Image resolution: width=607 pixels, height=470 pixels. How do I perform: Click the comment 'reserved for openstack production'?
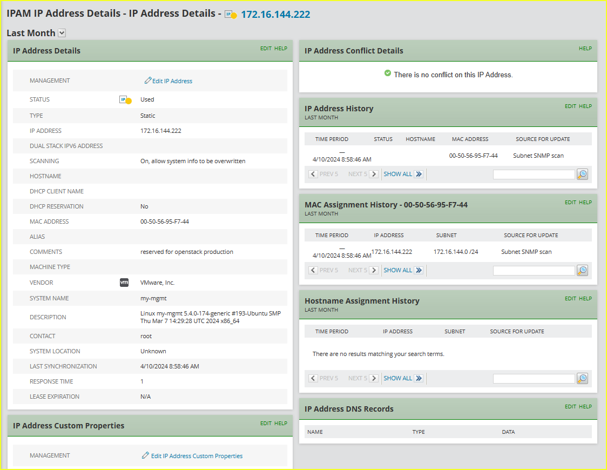coord(187,252)
